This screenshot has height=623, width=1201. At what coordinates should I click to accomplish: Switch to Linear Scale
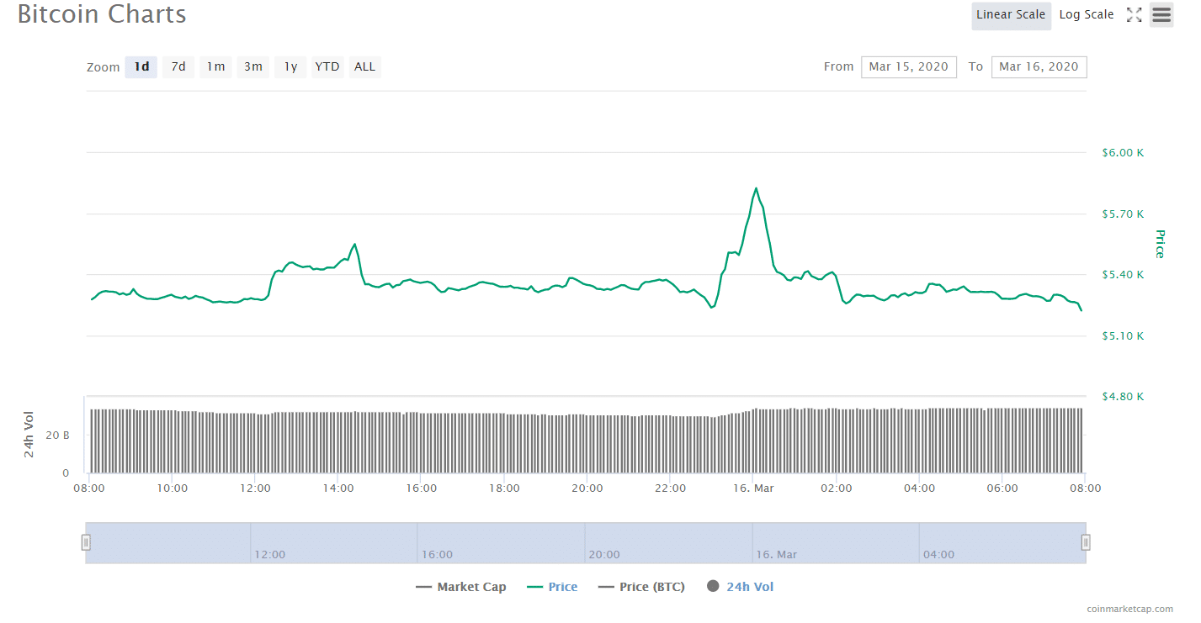tap(1011, 15)
